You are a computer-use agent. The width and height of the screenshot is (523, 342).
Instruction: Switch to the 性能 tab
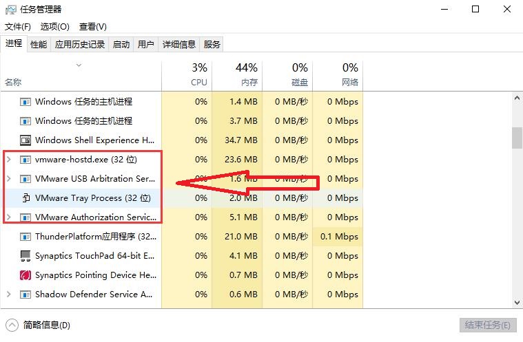[x=39, y=44]
